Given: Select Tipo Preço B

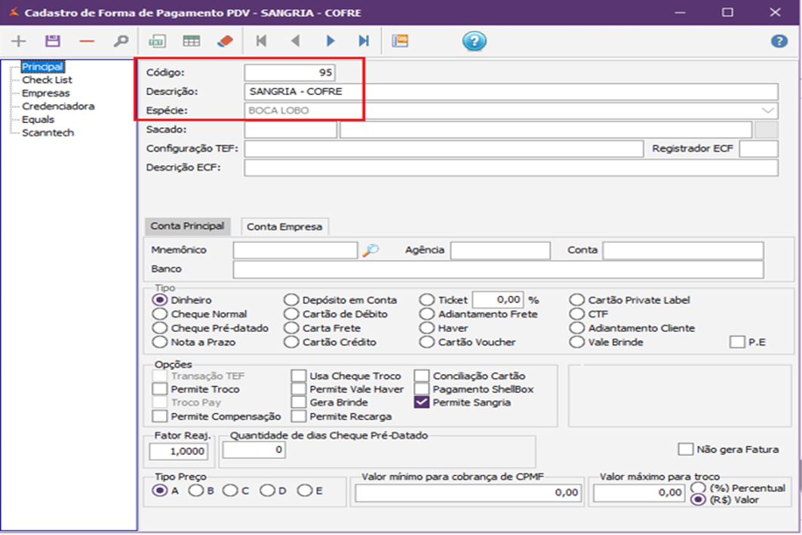Looking at the screenshot, I should click(x=196, y=491).
